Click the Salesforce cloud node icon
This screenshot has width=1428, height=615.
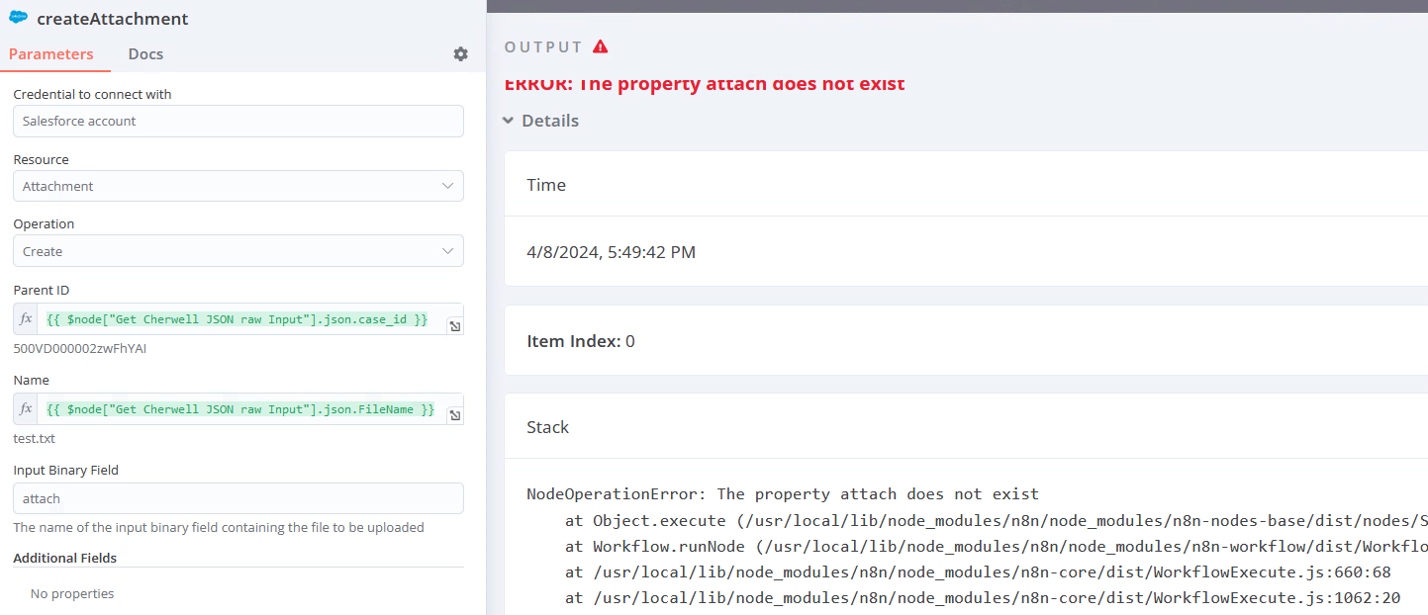19,17
